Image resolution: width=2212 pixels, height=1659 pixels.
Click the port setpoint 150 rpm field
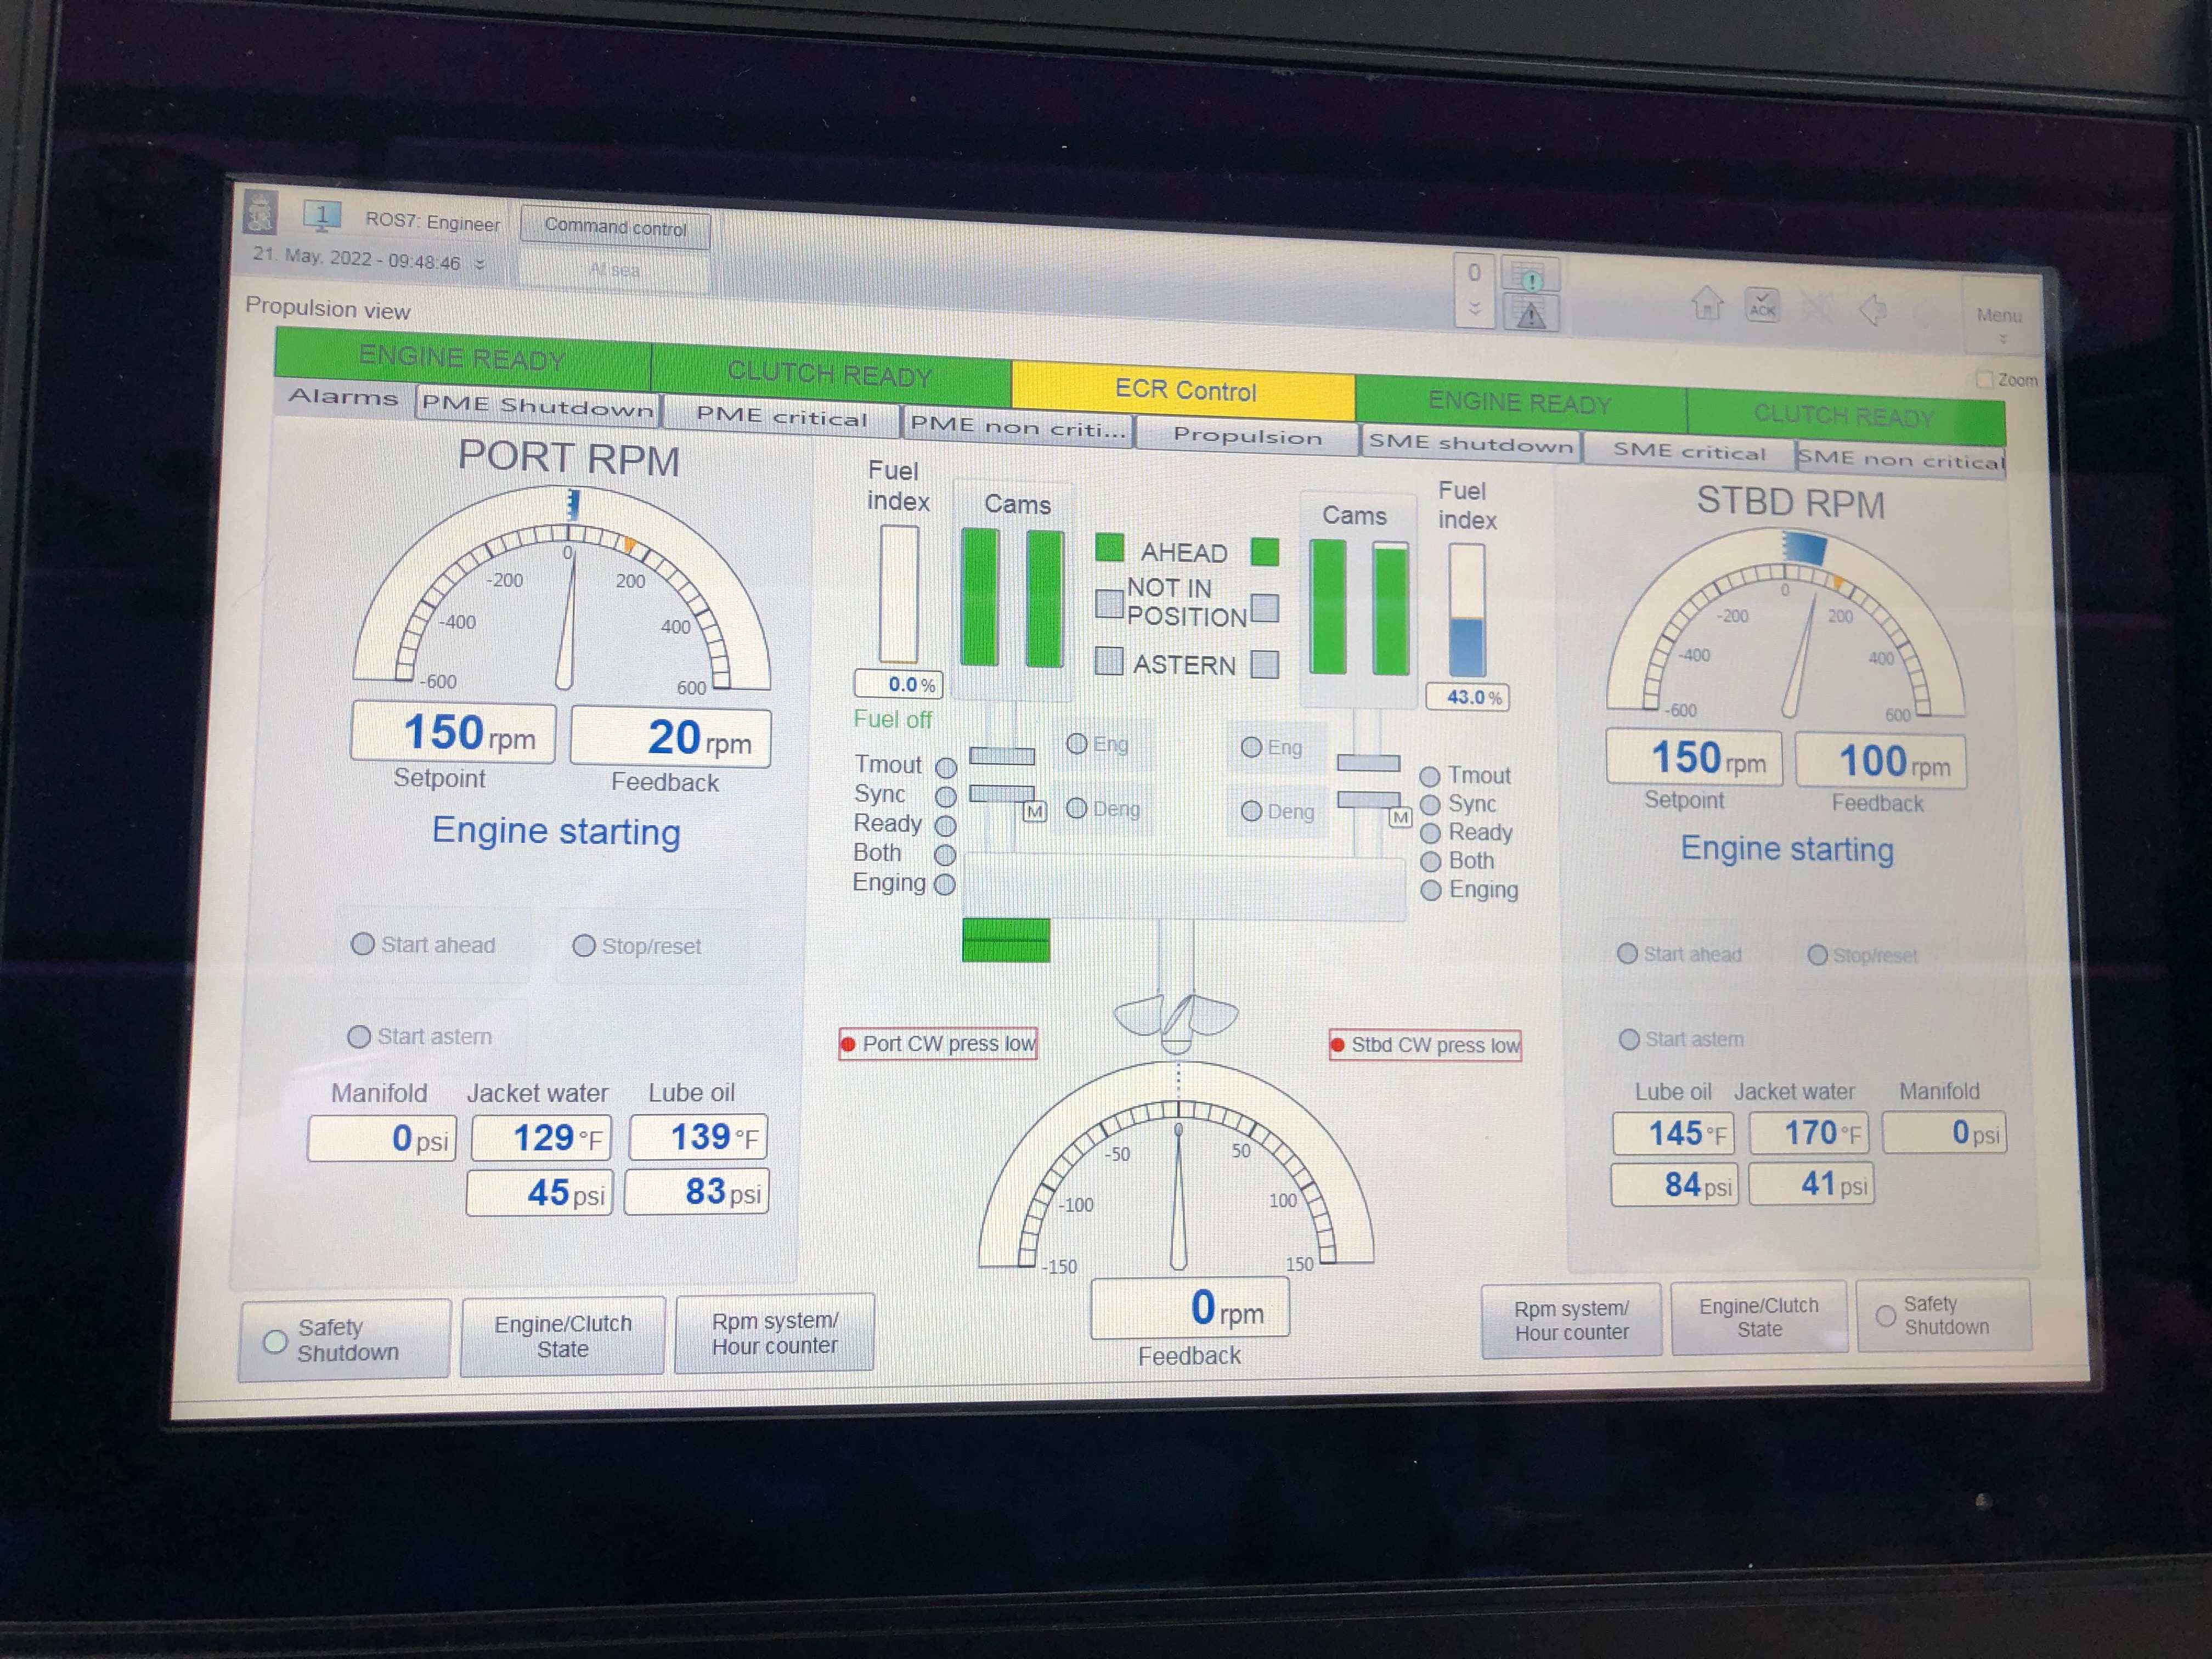pyautogui.click(x=453, y=732)
